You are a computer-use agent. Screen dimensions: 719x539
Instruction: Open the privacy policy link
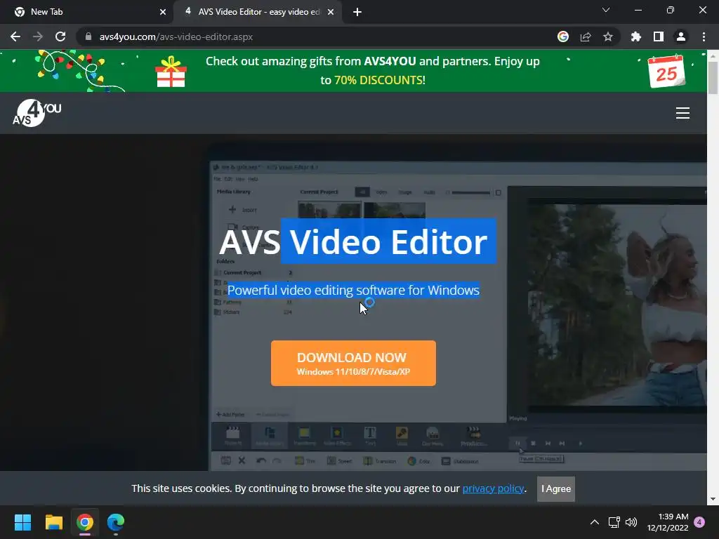(x=493, y=488)
